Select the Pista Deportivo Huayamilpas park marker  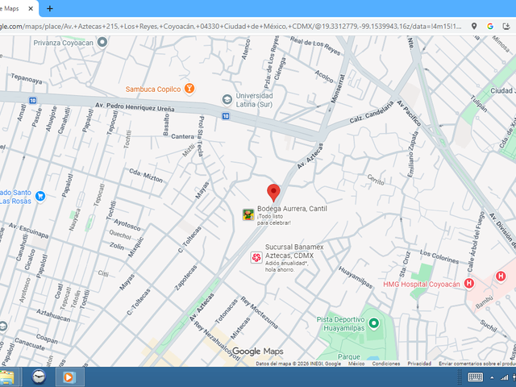(x=373, y=322)
